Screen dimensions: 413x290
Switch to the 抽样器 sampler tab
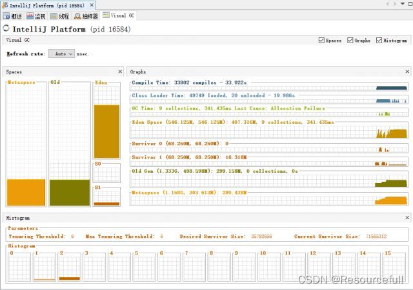click(x=86, y=16)
